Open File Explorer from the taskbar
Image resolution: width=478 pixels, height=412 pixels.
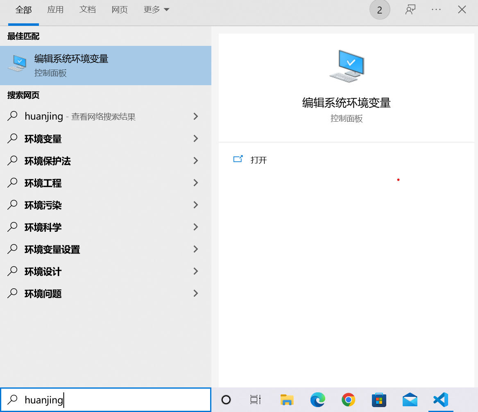click(x=287, y=400)
